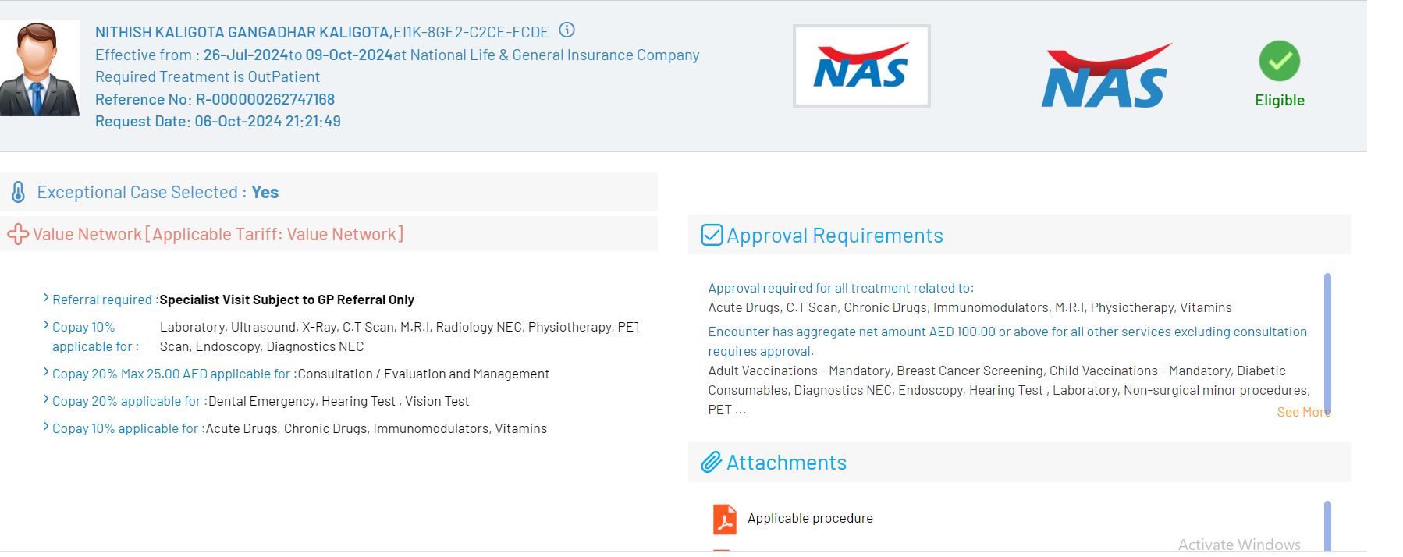Select the Approval Requirements section header
Screen dimensions: 1403x557
click(x=835, y=236)
